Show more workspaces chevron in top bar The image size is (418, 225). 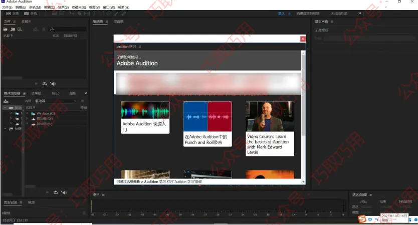pyautogui.click(x=360, y=13)
